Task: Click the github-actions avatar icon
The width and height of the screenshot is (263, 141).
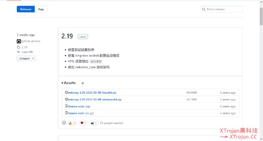Action: point(19,41)
